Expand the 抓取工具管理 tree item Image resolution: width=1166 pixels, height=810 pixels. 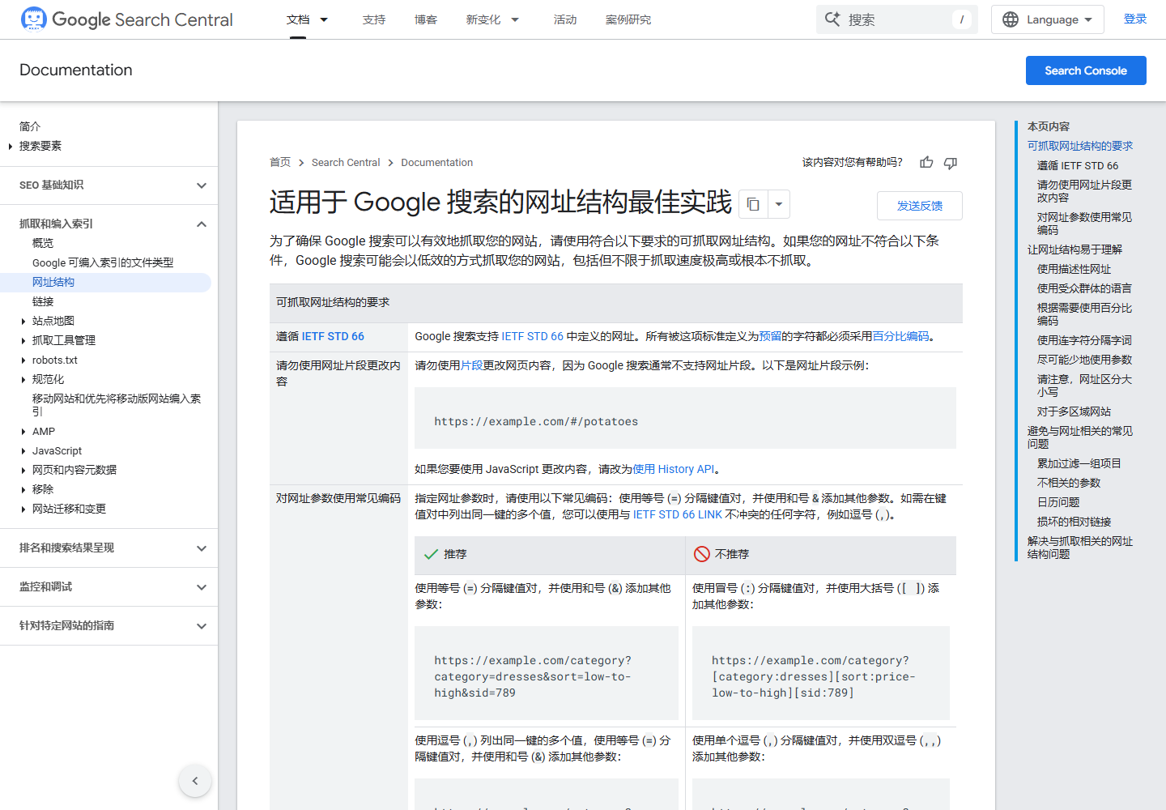pyautogui.click(x=23, y=341)
